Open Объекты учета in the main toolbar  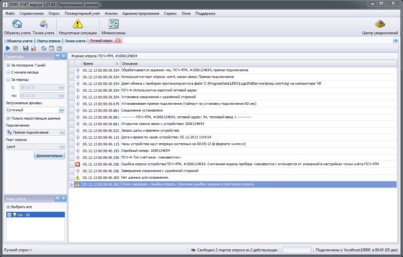click(17, 27)
